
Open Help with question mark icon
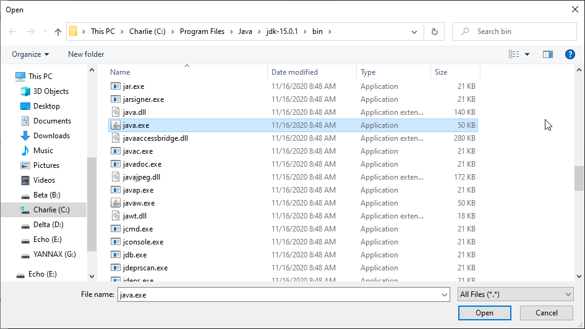point(570,54)
